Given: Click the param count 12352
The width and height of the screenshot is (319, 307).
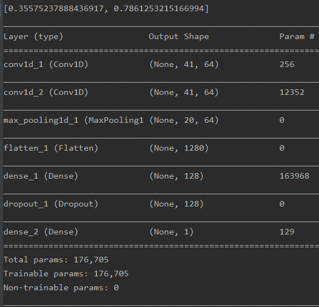Looking at the screenshot, I should [292, 93].
